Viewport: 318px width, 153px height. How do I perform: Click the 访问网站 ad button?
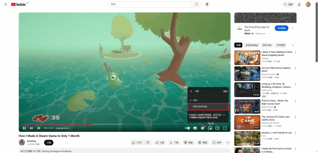[281, 28]
